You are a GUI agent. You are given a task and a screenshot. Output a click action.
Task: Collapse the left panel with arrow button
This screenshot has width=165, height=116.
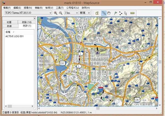pyautogui.click(x=35, y=18)
